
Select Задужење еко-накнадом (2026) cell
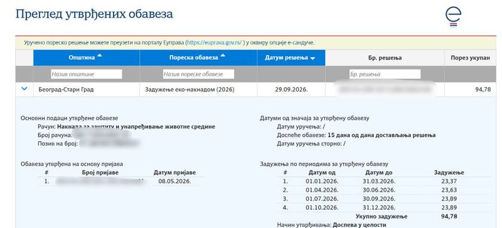pos(198,90)
